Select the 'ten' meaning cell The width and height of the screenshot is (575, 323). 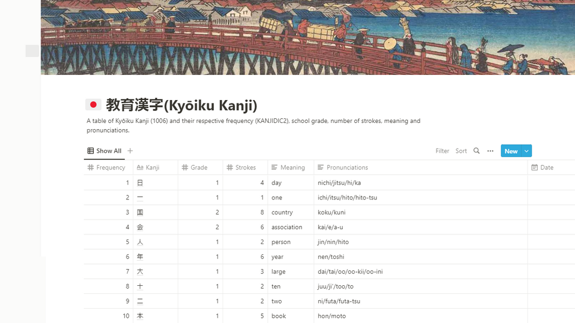coord(291,286)
